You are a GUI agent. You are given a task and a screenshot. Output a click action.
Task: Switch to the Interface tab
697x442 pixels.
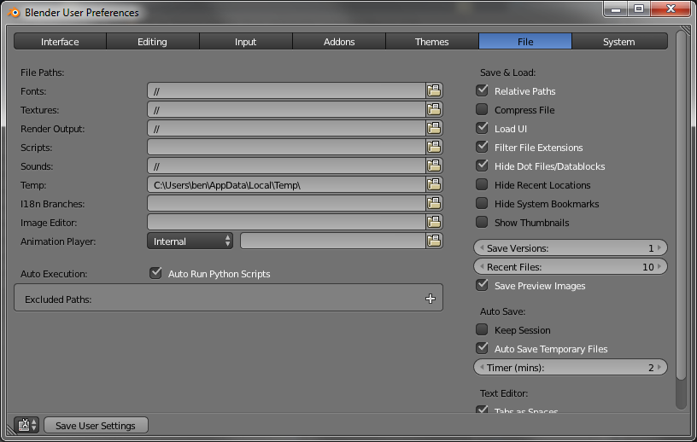click(x=60, y=41)
